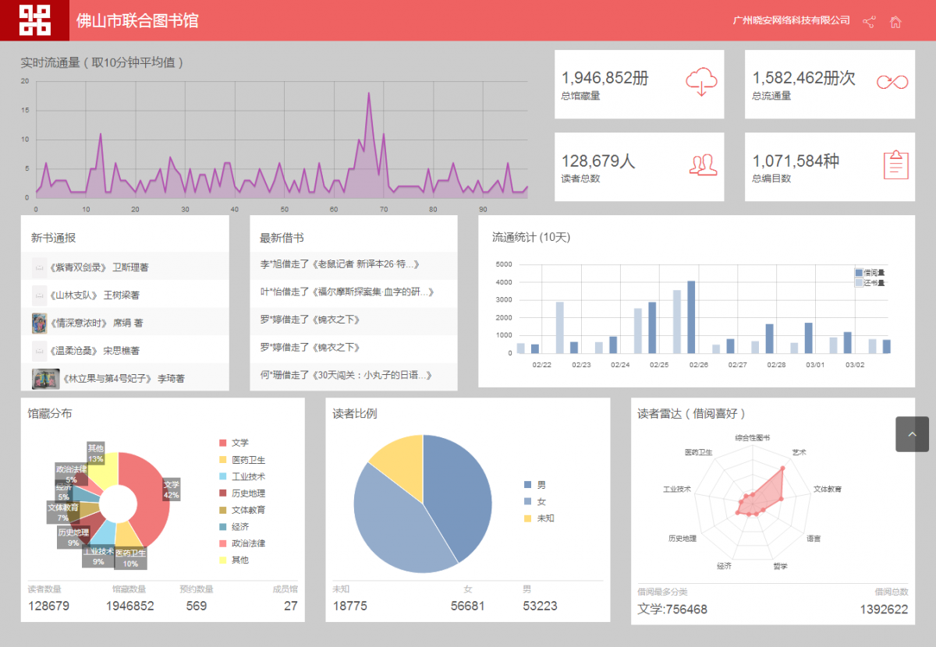Click the 文学 42% donut slice
This screenshot has width=936, height=647.
point(154,499)
